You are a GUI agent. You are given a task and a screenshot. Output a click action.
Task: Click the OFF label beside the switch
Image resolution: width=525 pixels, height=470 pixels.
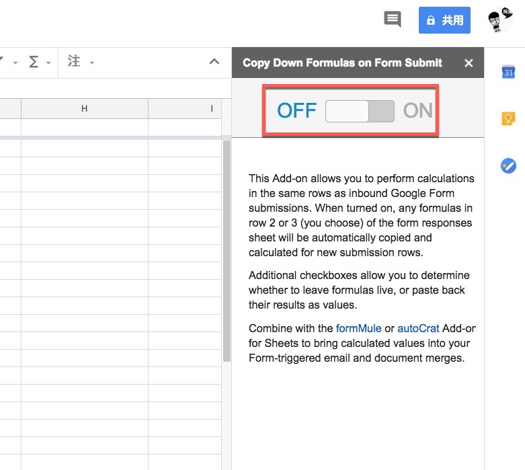click(296, 111)
